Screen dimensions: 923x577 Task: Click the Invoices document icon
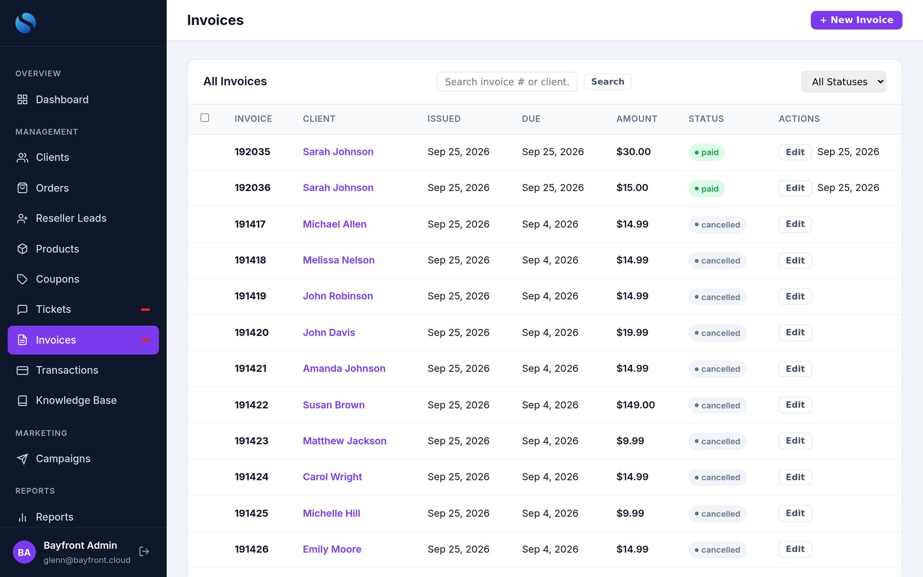22,340
